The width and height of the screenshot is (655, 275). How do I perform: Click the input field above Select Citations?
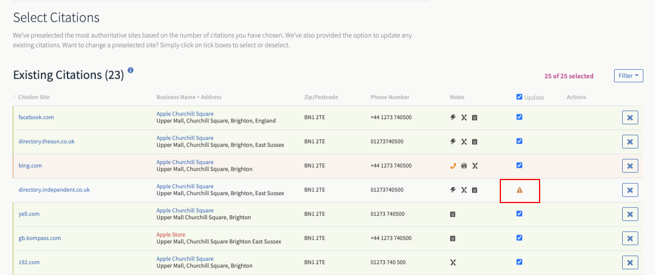click(x=220, y=1)
